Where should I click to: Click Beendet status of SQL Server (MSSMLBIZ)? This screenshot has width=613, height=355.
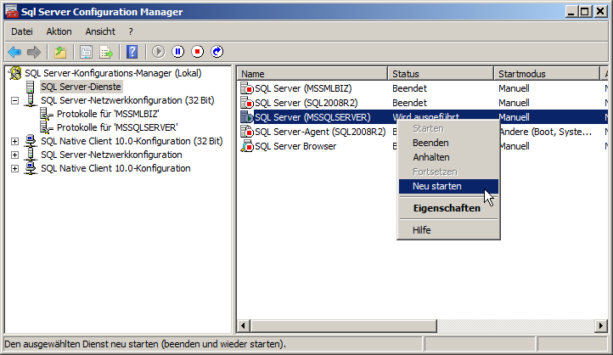(410, 88)
